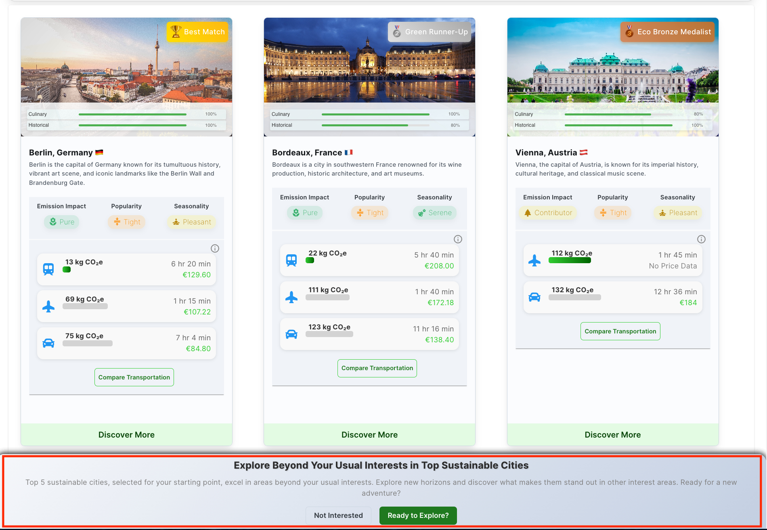Click the Explore Beyond Your Usual Interests heading
The image size is (767, 530).
(x=381, y=465)
